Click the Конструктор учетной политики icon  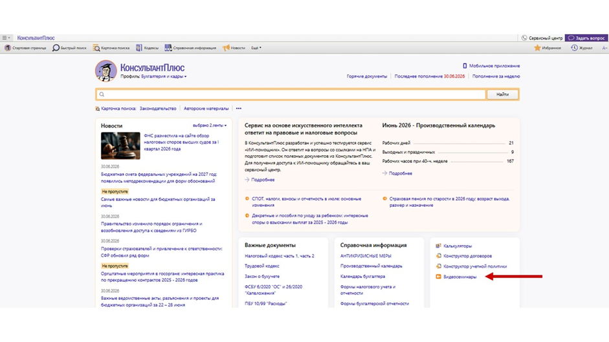tap(439, 266)
